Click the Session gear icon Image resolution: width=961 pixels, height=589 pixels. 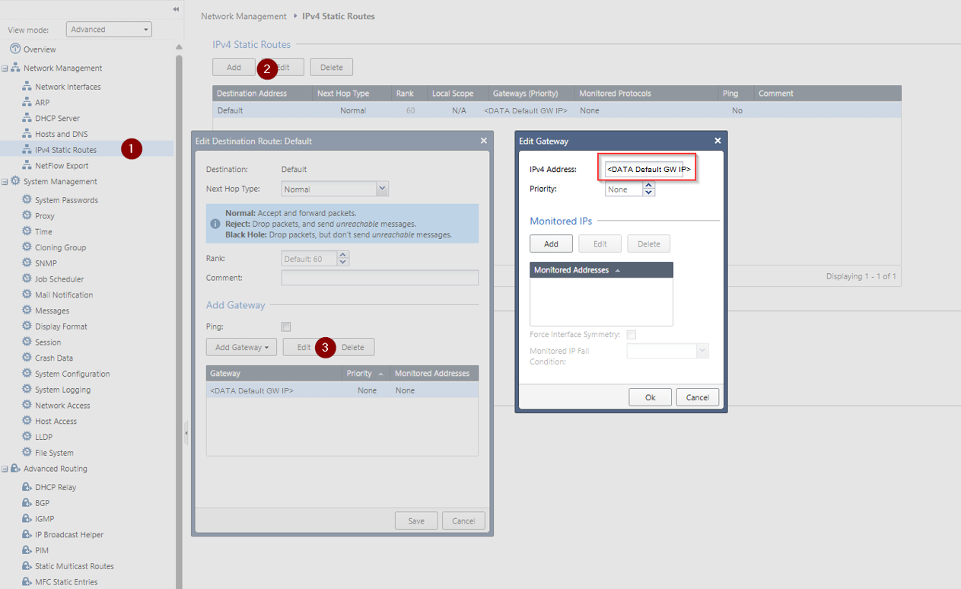(27, 342)
